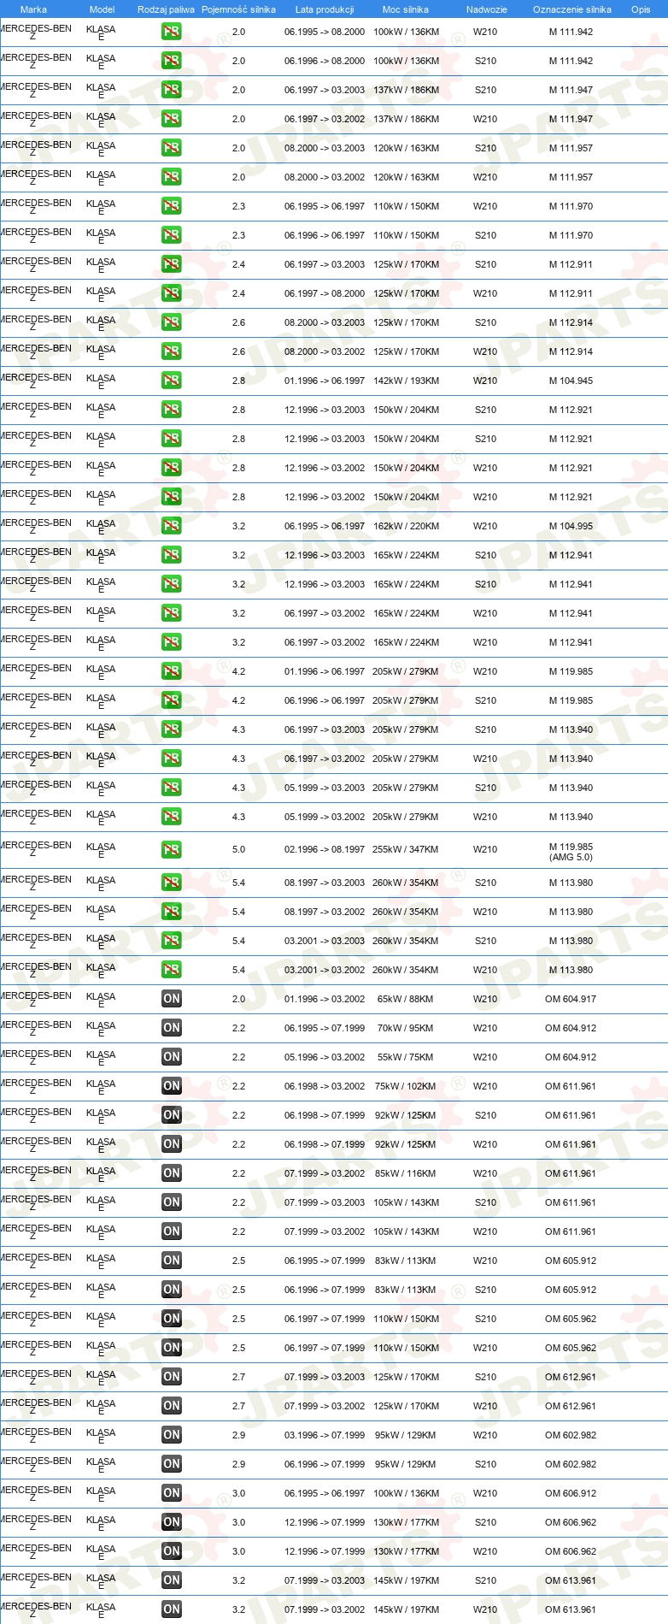
Task: Click petrol icon in W210 M 111.957 row
Action: (172, 177)
